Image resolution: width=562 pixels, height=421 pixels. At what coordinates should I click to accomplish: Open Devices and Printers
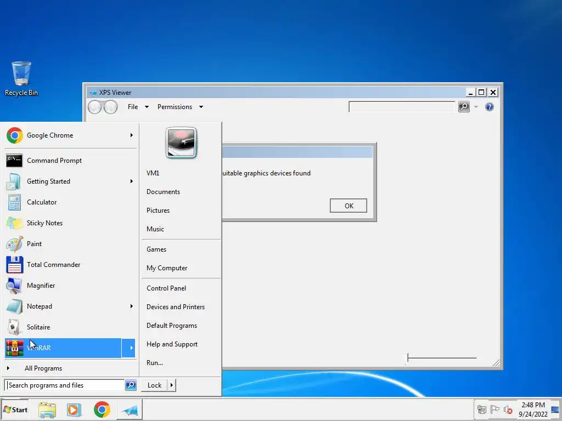tap(176, 307)
